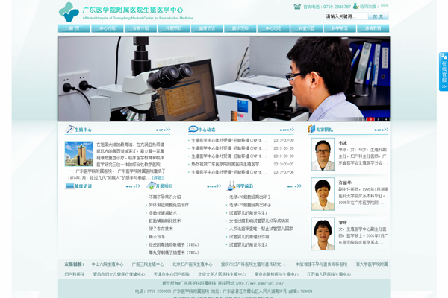Click more link in 中心动态 section
The width and height of the screenshot is (448, 298).
[x=287, y=130]
